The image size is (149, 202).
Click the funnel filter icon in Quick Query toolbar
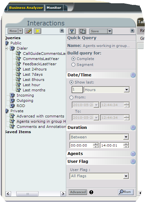72,31
